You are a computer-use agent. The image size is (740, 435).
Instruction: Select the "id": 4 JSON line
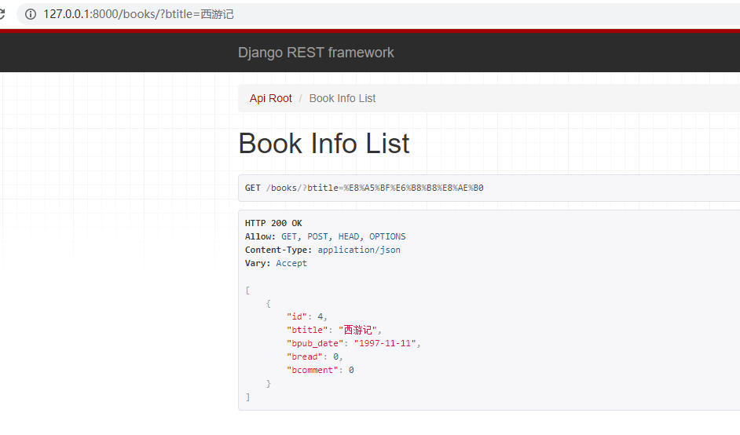(x=306, y=316)
